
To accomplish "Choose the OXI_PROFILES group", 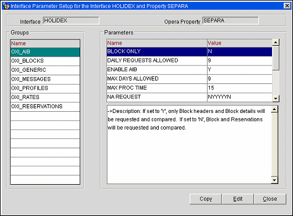I will pos(45,88).
